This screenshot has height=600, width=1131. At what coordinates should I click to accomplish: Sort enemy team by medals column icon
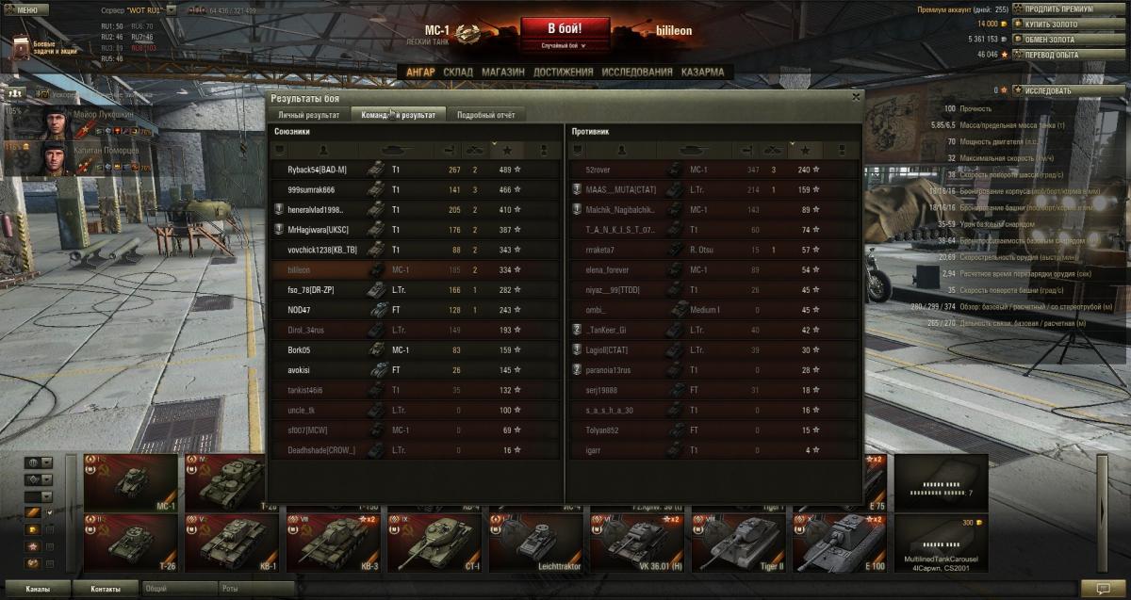coord(842,150)
